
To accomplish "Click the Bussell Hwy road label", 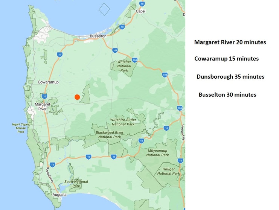I will (x=50, y=175).
